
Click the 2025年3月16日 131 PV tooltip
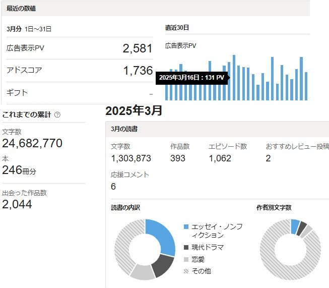click(191, 78)
